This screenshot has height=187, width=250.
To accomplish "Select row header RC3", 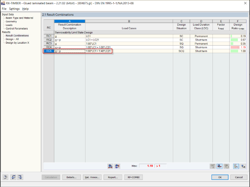I will tap(49, 43).
